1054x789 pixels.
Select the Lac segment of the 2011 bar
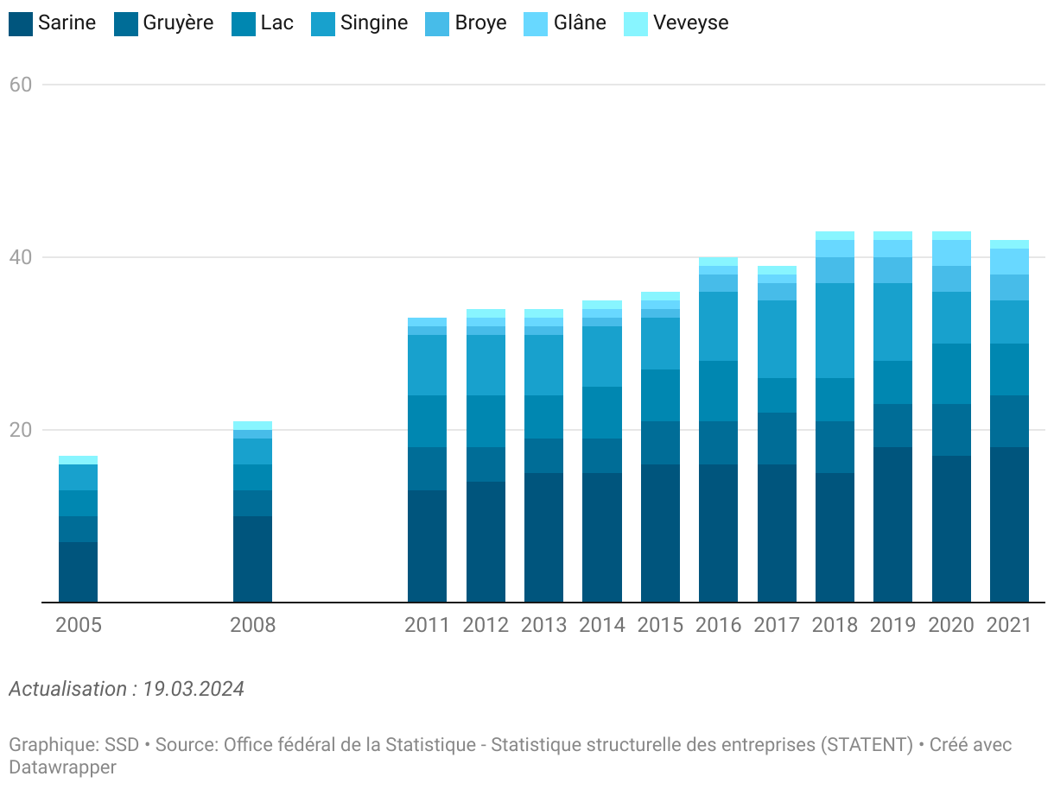tap(427, 421)
